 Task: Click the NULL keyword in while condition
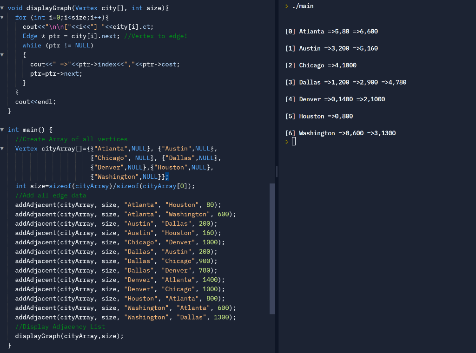[83, 45]
